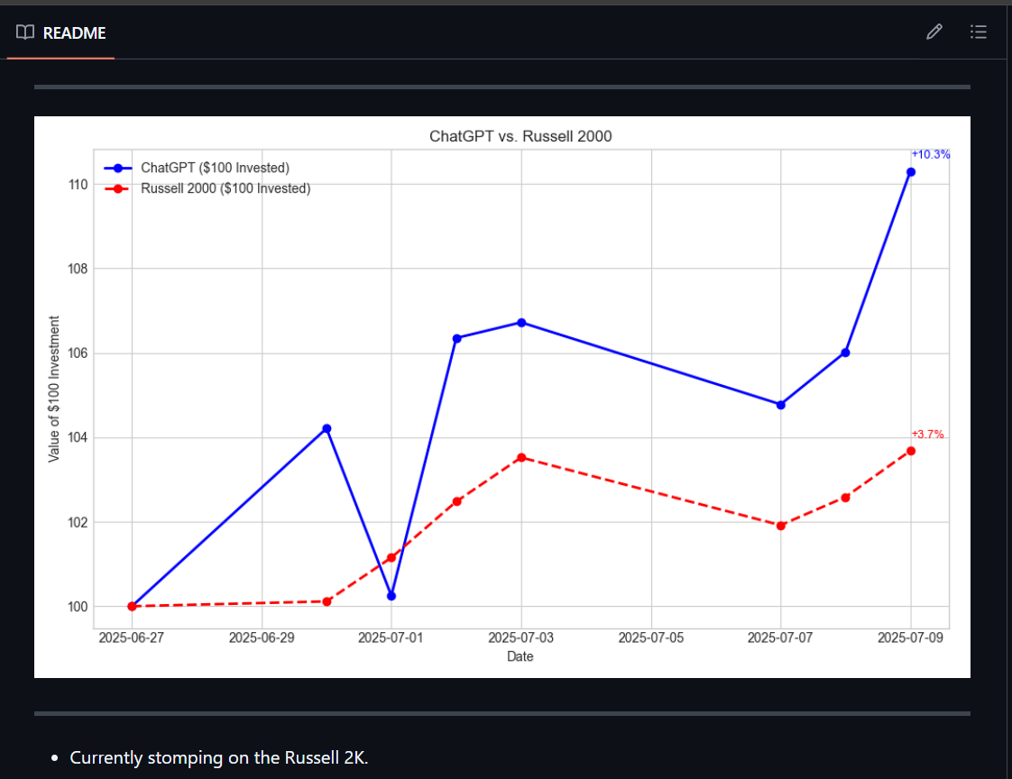Click the +3.7% annotation label
This screenshot has height=779, width=1012.
point(927,435)
